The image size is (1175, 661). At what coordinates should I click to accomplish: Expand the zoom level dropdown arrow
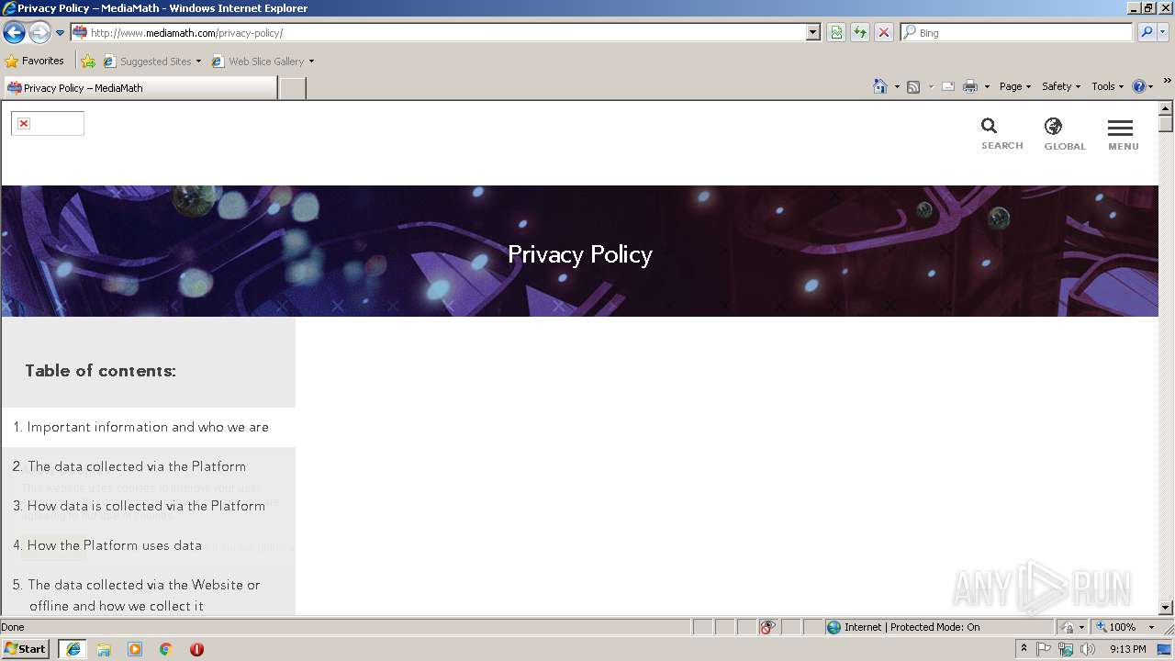click(x=1151, y=627)
